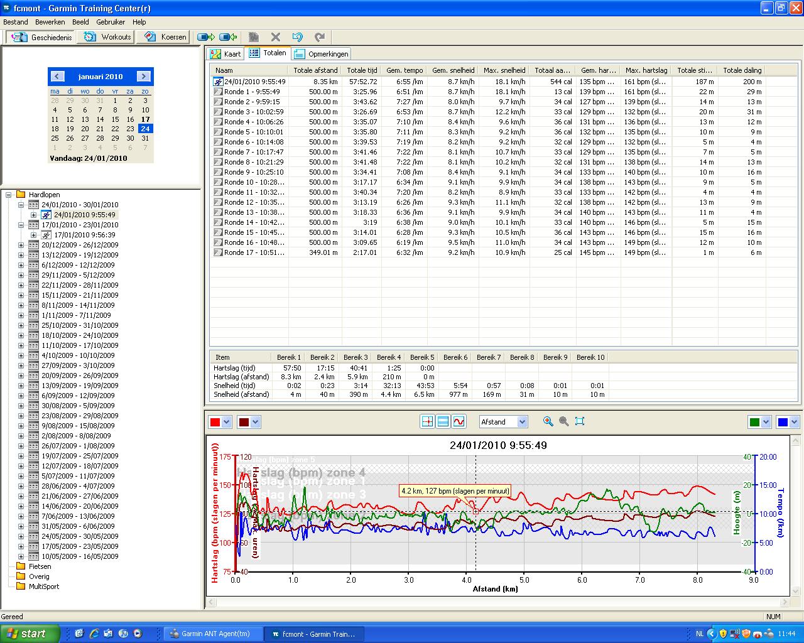Viewport: 804px width, 643px height.
Task: Click the receive from device icon
Action: [x=228, y=37]
